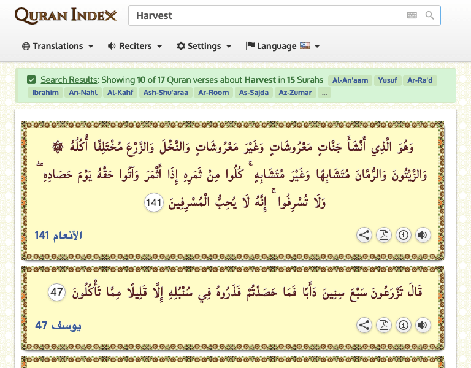Toggle the Search Results checkbox
This screenshot has width=471, height=368.
click(x=31, y=80)
